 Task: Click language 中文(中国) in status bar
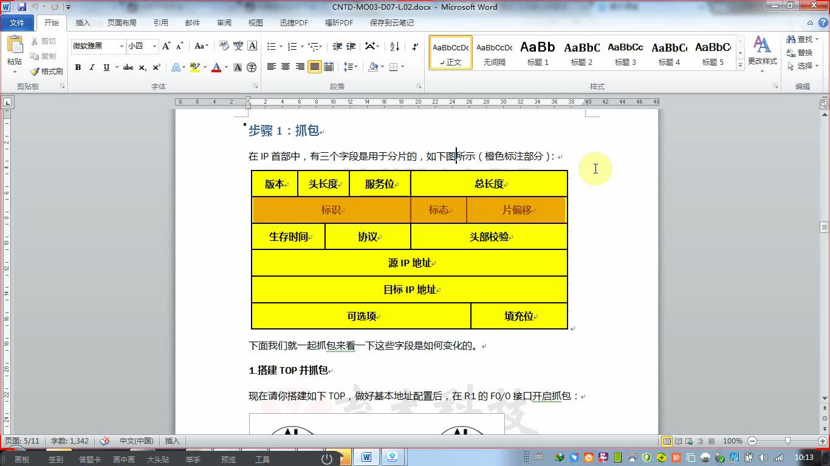point(136,441)
